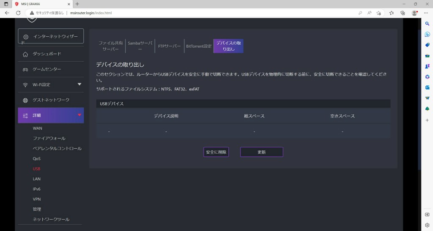The width and height of the screenshot is (433, 231).
Task: Click the plus icon to customize sidebar
Action: tap(427, 120)
